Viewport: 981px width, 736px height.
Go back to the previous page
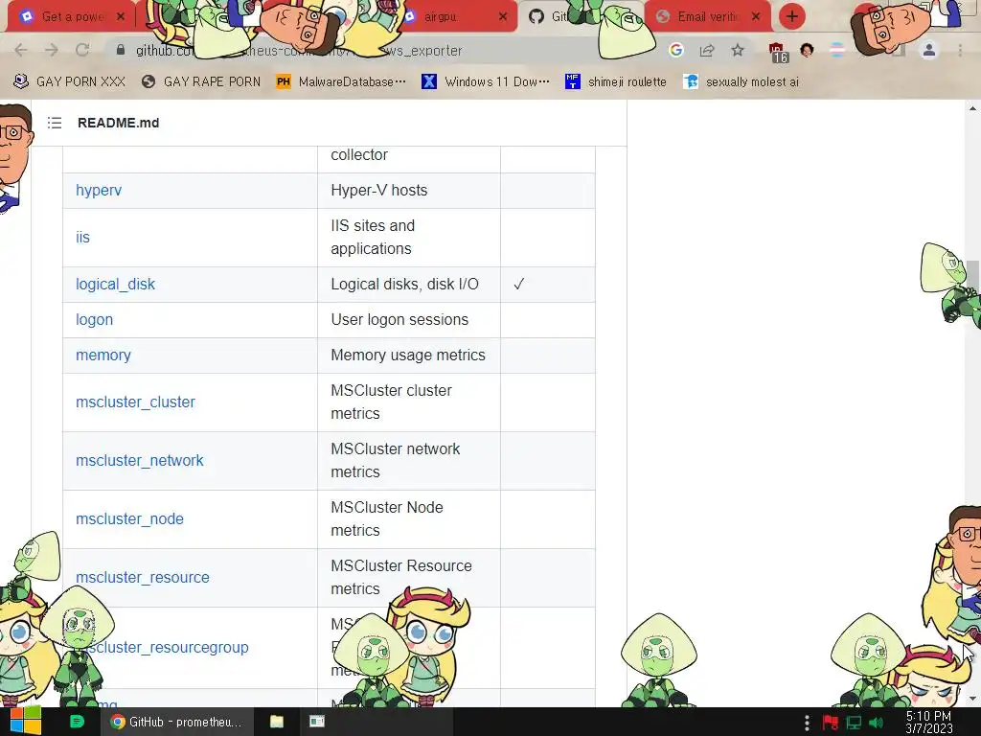coord(21,50)
